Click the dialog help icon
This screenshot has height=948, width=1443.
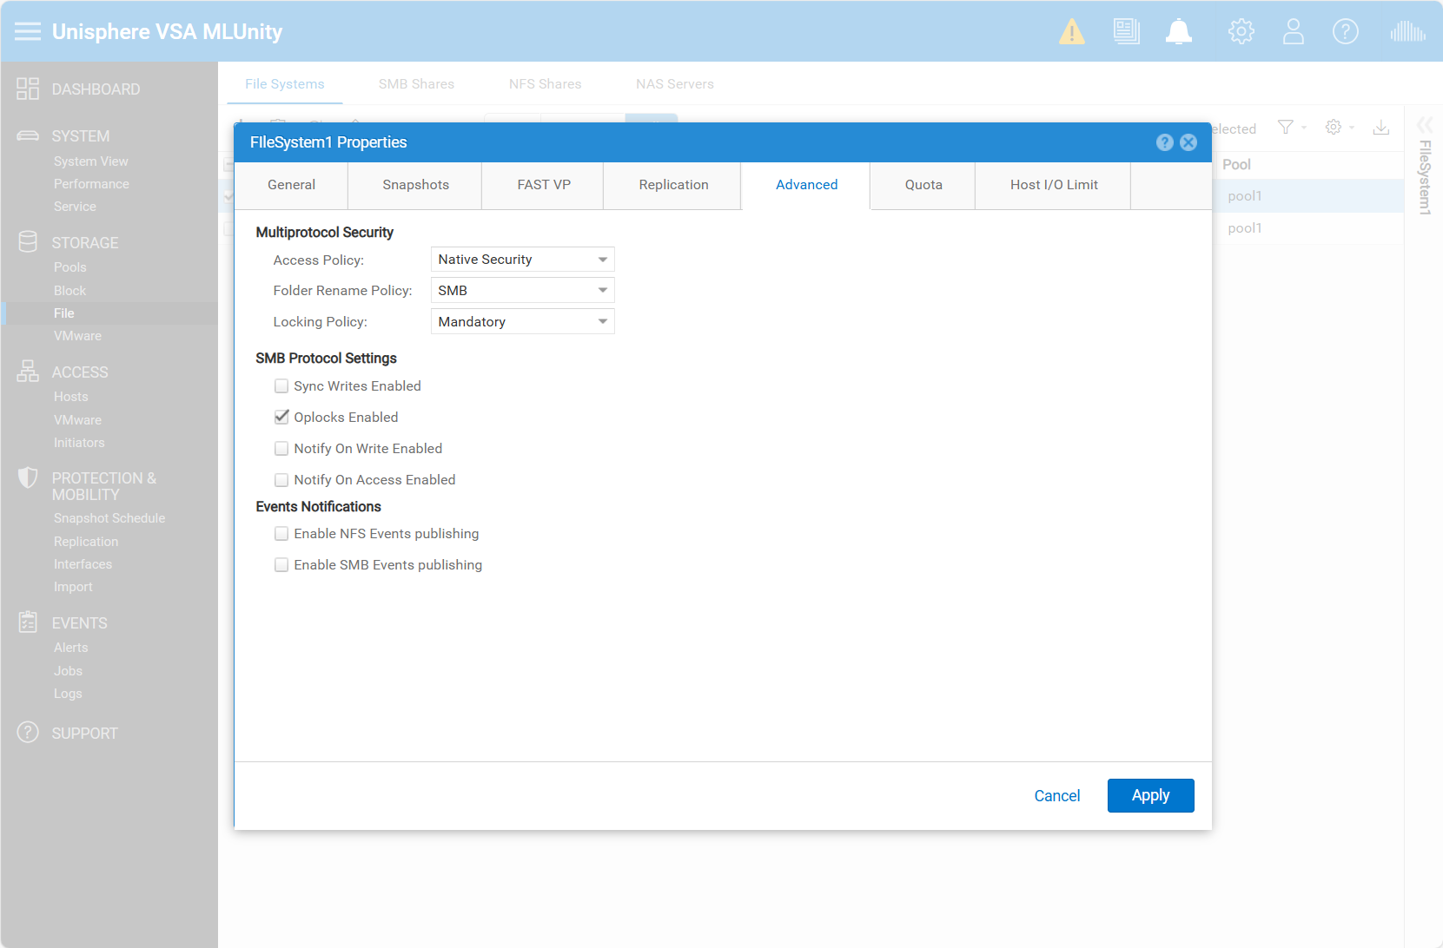tap(1165, 142)
